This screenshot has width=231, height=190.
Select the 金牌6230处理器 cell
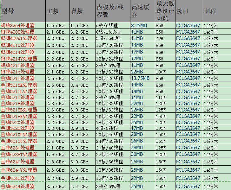23,148
